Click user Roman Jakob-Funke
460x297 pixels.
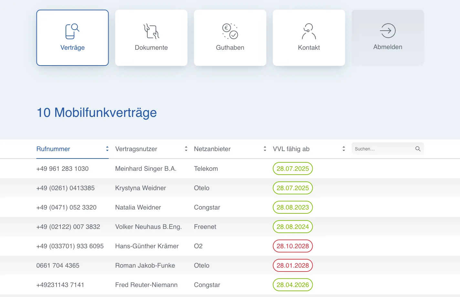(145, 265)
